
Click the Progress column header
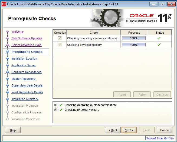[x=134, y=33]
